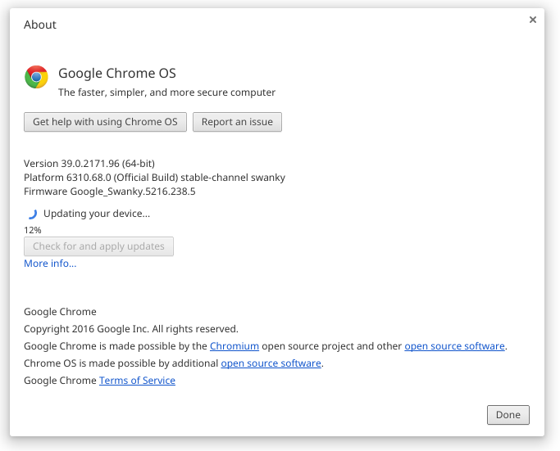Click the Copyright 2016 Google Inc. line
Screen dimensions: 560x451
point(131,329)
